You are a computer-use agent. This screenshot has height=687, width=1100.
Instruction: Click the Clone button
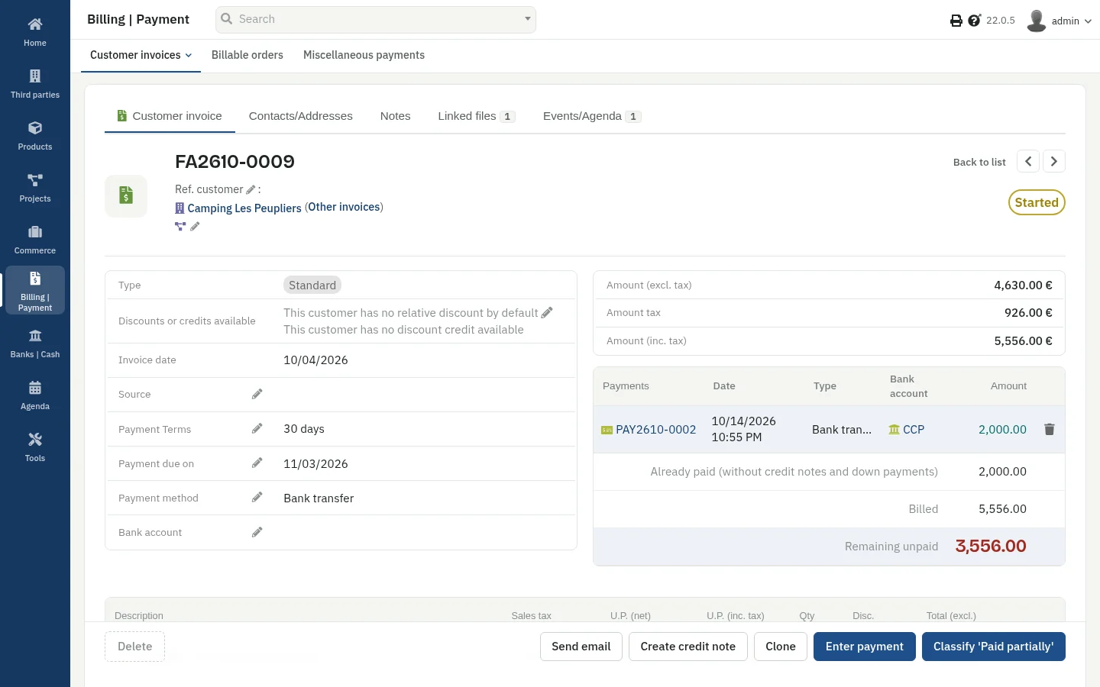tap(781, 647)
